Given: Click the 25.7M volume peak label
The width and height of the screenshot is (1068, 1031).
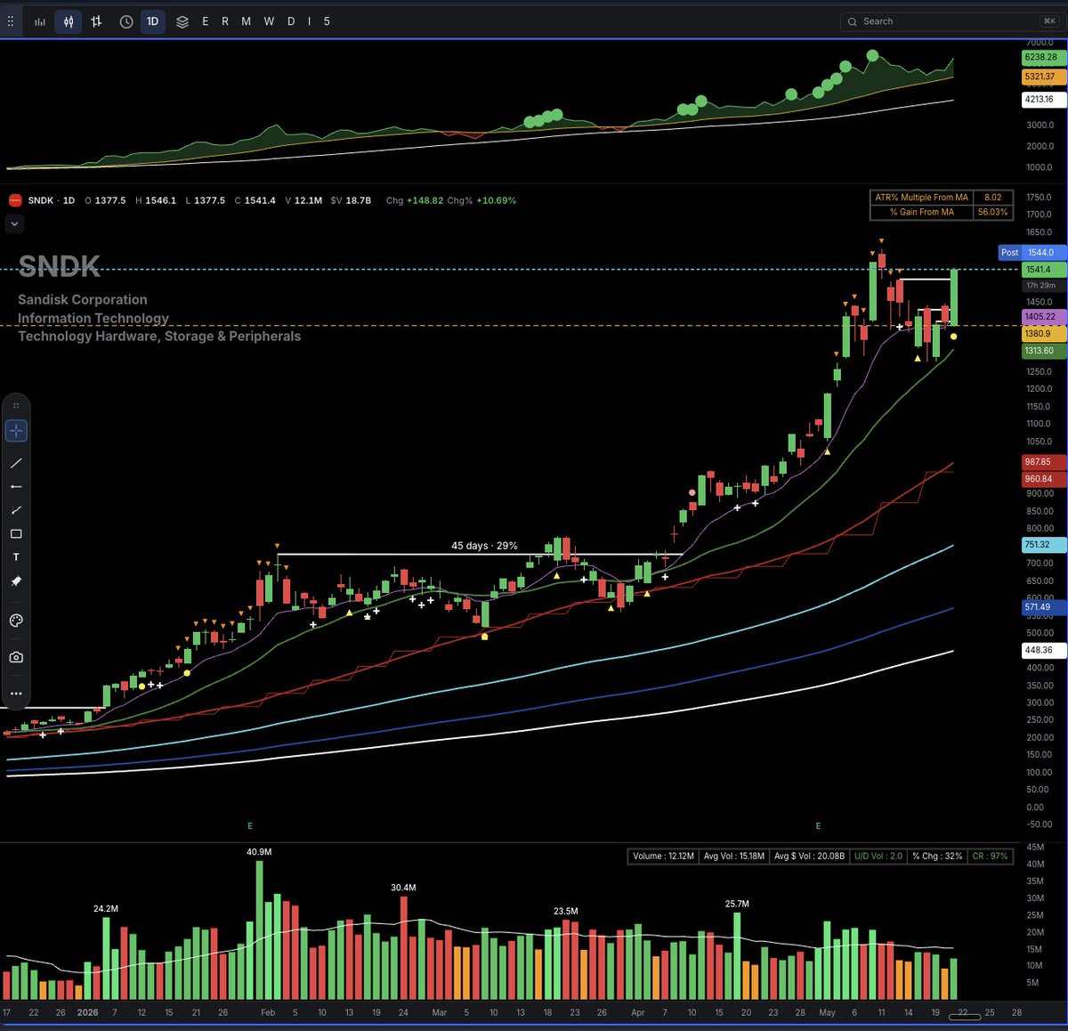Looking at the screenshot, I should [737, 904].
